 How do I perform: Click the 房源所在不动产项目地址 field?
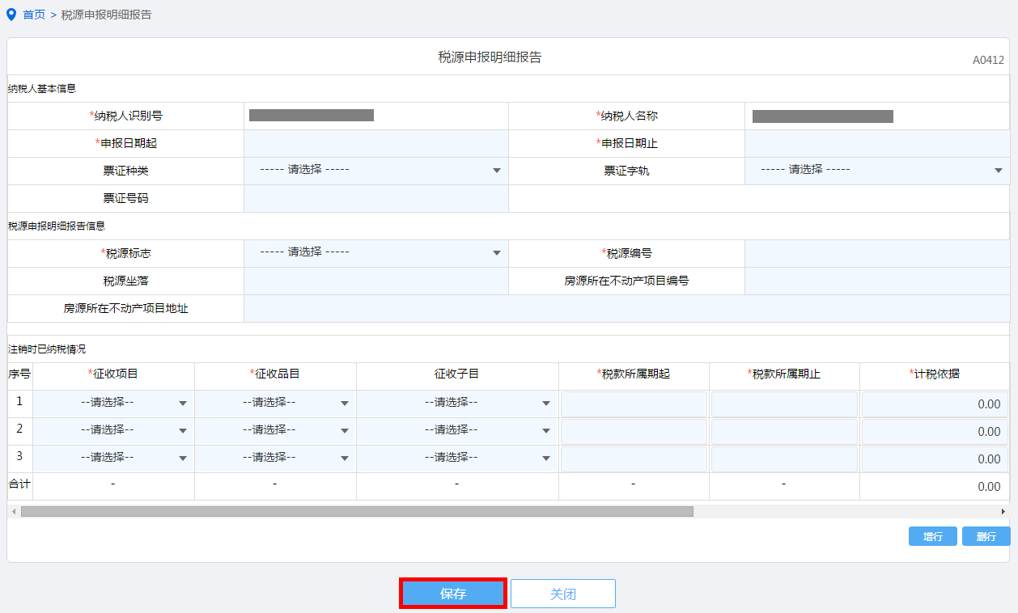point(626,309)
